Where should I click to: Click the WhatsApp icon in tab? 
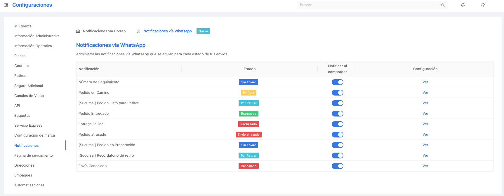[139, 31]
